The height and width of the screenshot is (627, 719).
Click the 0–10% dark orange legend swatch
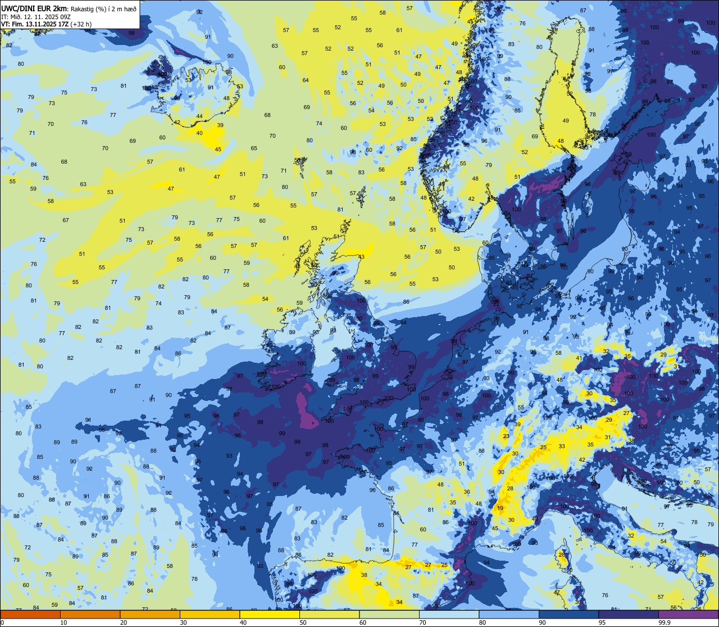(x=30, y=614)
